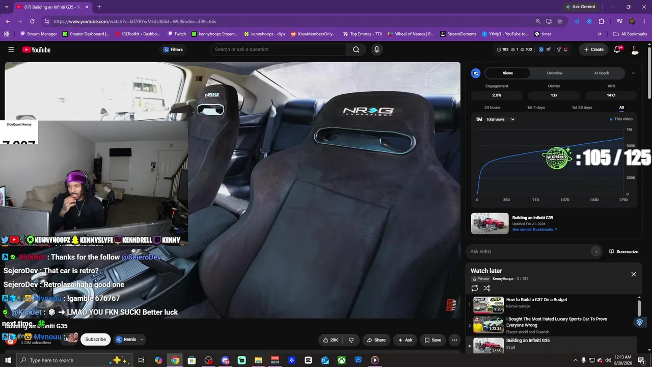Open Task View on the taskbar
Image resolution: width=652 pixels, height=367 pixels.
pos(142,360)
